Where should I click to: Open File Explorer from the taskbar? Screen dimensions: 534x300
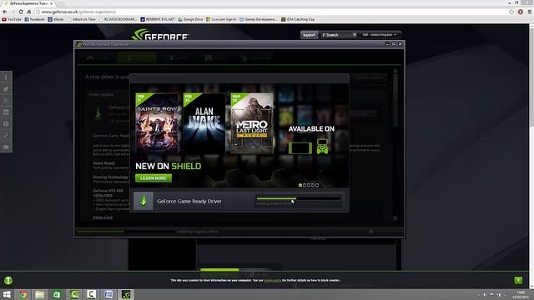(40, 294)
